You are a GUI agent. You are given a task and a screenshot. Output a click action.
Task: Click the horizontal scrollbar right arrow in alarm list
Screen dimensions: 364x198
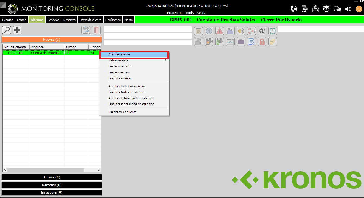(99, 169)
